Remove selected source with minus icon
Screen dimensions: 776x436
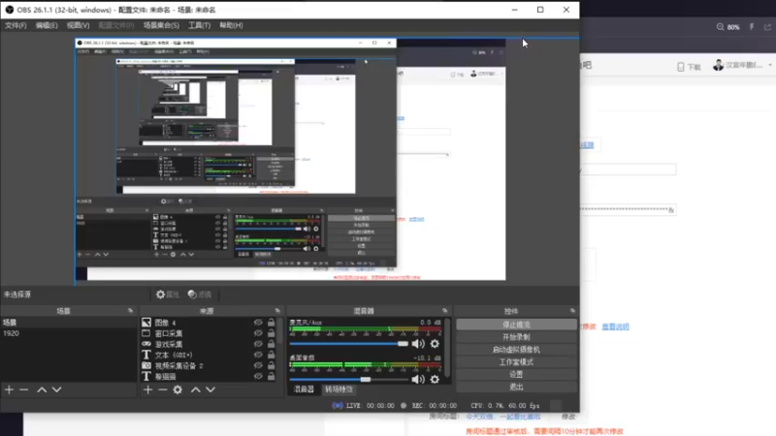[162, 390]
